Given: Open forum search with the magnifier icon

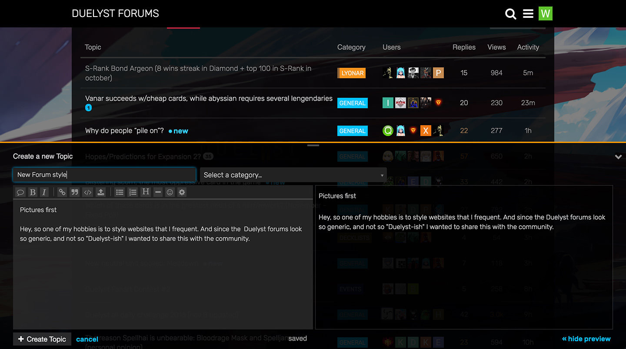Looking at the screenshot, I should point(511,14).
